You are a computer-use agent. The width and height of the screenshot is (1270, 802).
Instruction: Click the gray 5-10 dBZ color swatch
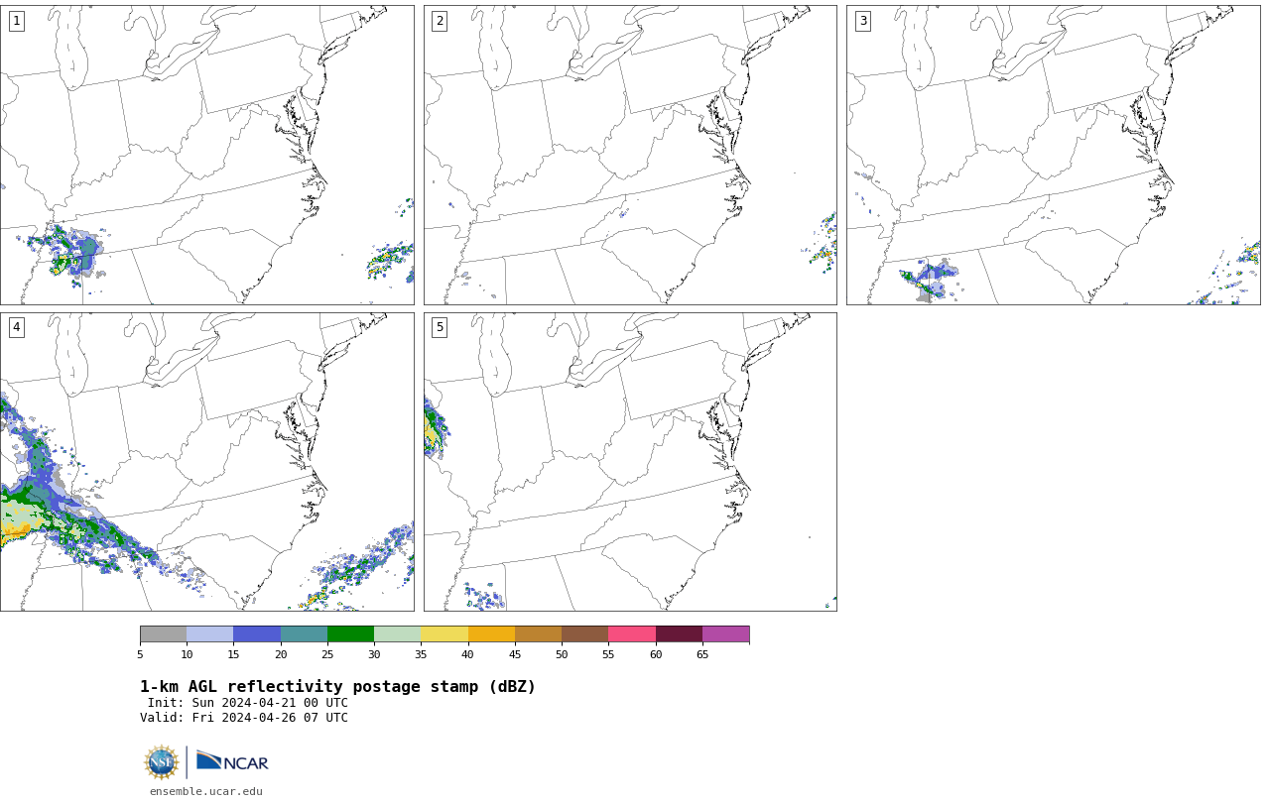(x=164, y=634)
